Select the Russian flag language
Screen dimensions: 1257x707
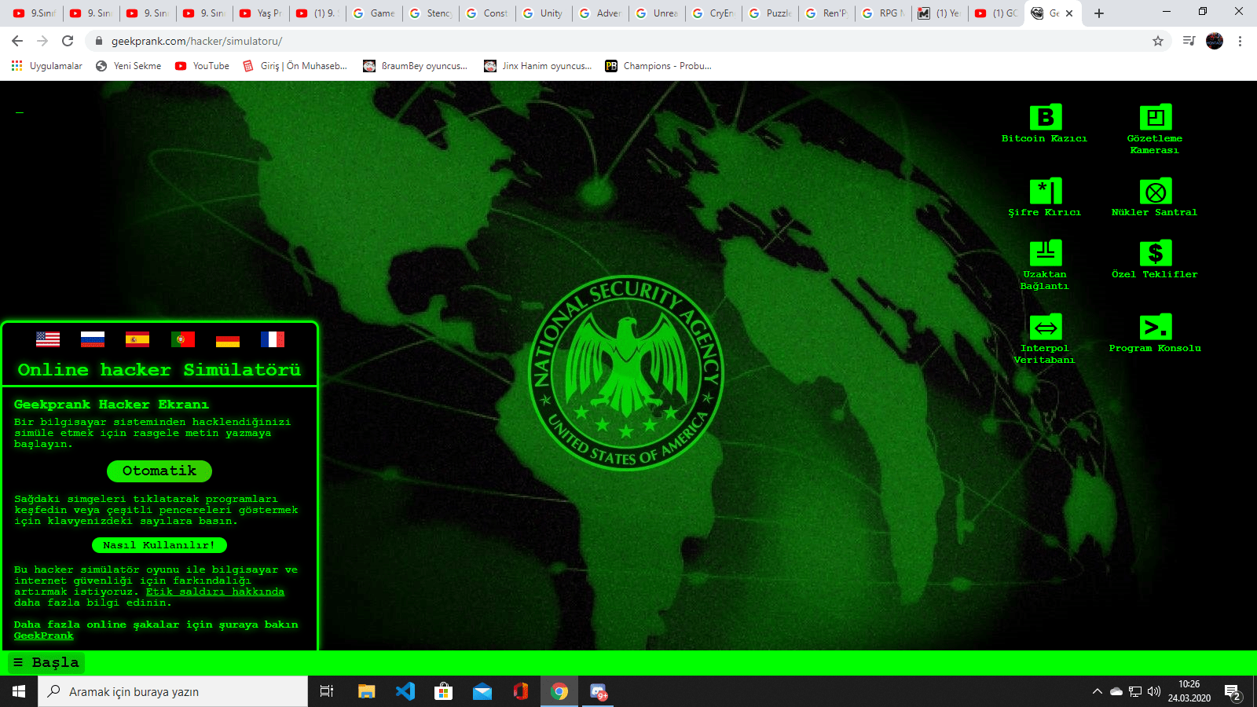click(x=93, y=339)
